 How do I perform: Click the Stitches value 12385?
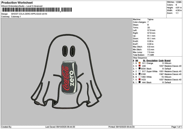pos(178,2)
